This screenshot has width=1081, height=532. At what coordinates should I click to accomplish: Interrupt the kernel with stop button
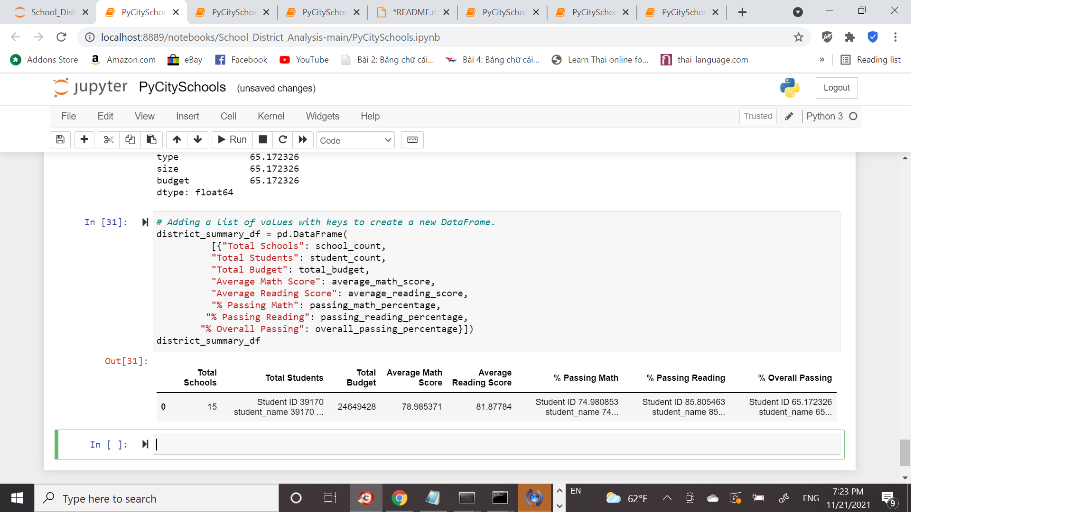263,139
